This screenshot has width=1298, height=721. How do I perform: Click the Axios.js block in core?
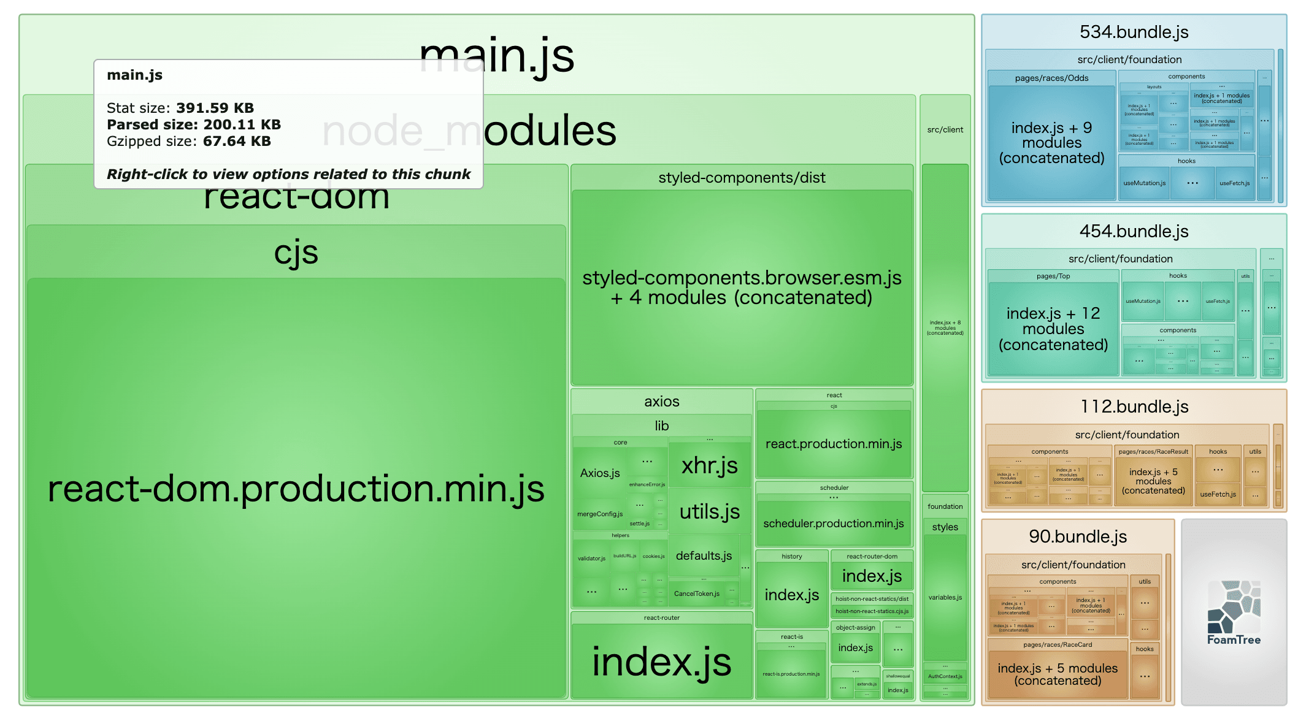(x=600, y=473)
